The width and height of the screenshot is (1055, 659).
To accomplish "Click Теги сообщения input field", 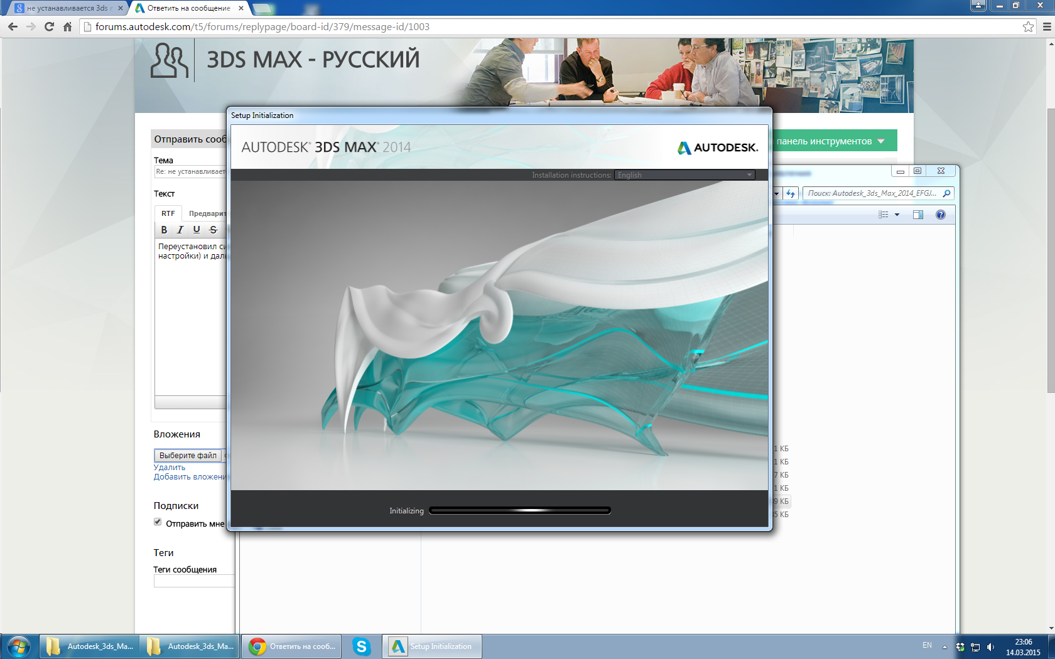I will tap(194, 581).
